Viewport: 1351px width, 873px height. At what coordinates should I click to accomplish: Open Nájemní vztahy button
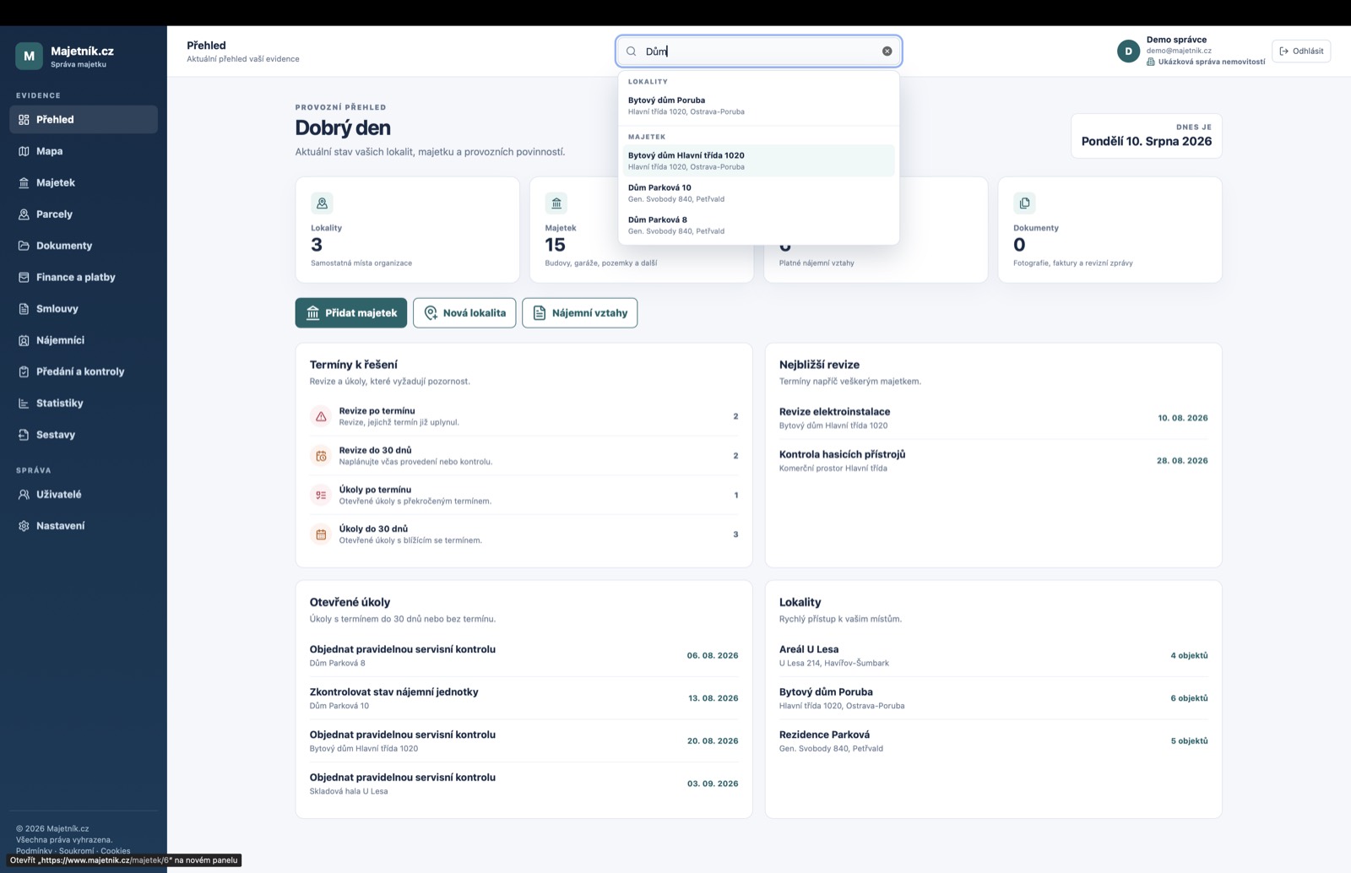click(580, 313)
